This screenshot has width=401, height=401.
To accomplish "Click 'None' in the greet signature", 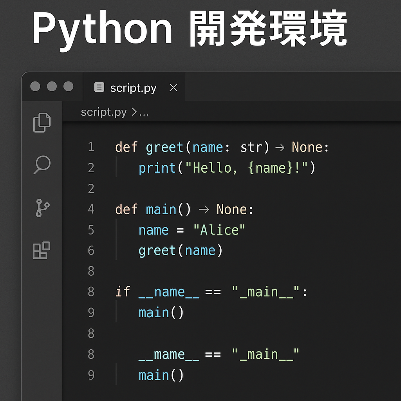I will [307, 147].
